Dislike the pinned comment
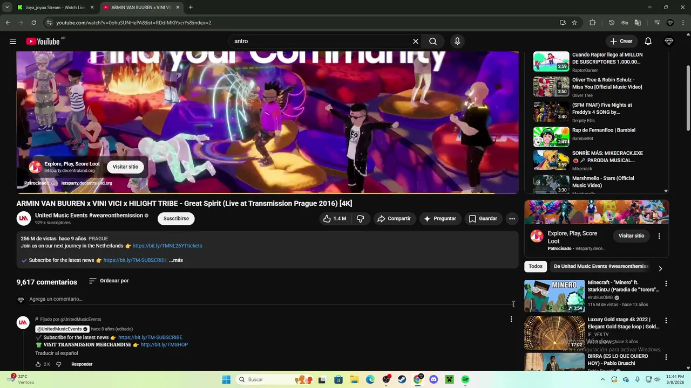The image size is (691, 388). (59, 364)
